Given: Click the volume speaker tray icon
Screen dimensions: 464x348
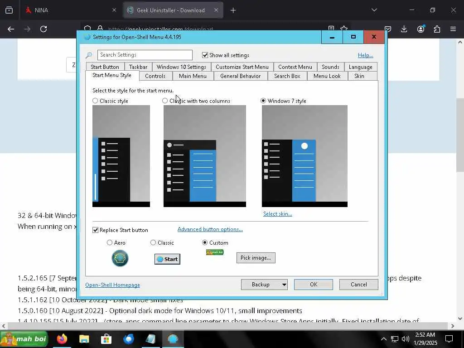Looking at the screenshot, I should (x=406, y=339).
